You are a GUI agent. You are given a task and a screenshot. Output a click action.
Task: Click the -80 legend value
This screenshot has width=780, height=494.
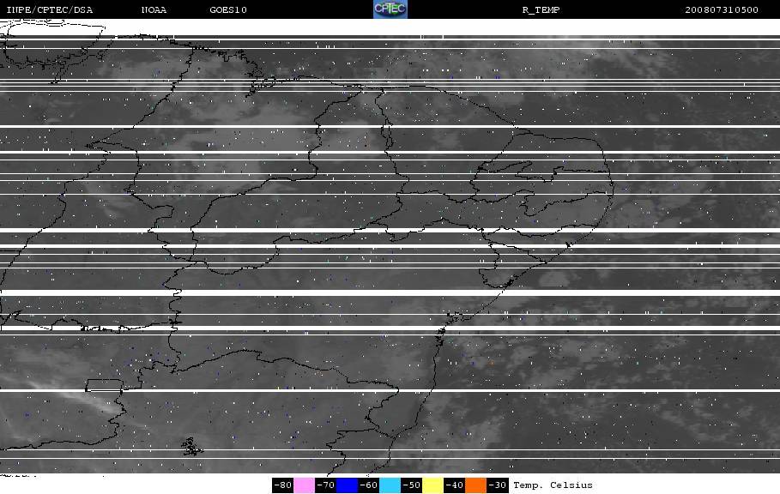pos(282,485)
